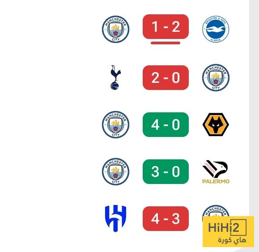Viewport: 259px width, 252px height.
Task: Click the PALERMO gold text label
Action: pos(216,181)
